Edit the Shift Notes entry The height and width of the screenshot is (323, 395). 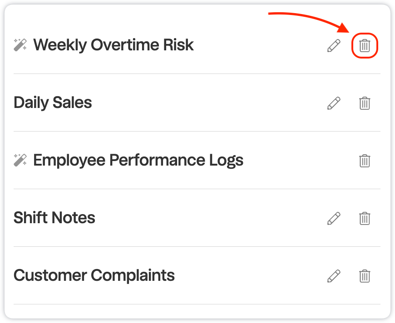334,218
